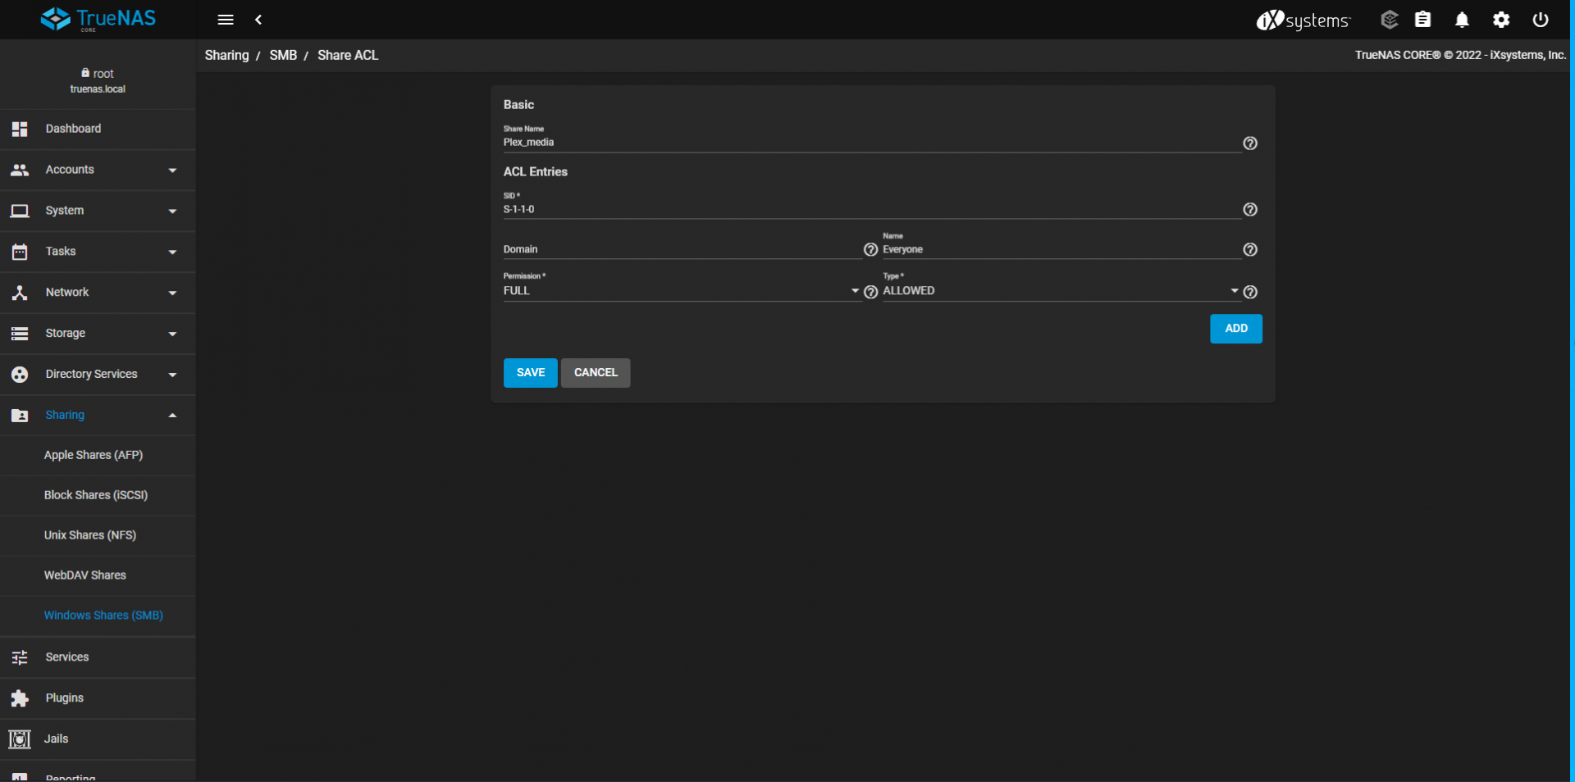Click the Sharing folder icon
Screen dimensions: 1575x782
pos(20,416)
